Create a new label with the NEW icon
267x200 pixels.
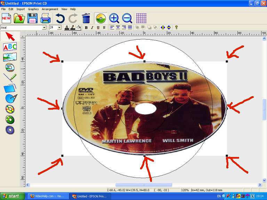pyautogui.click(x=6, y=18)
